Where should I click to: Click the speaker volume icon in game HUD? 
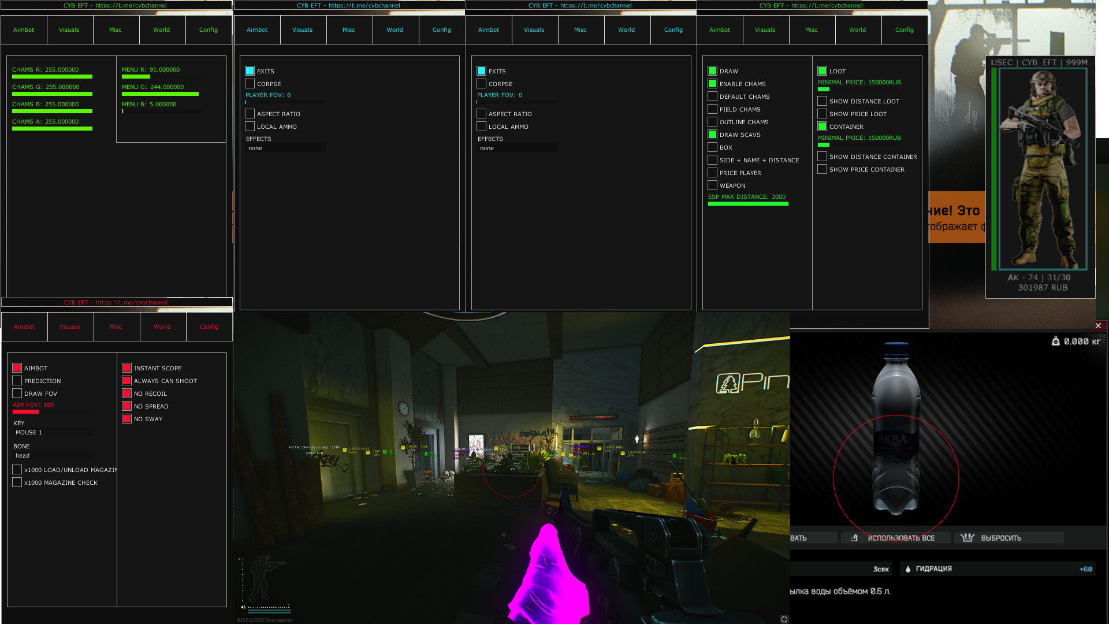point(243,607)
